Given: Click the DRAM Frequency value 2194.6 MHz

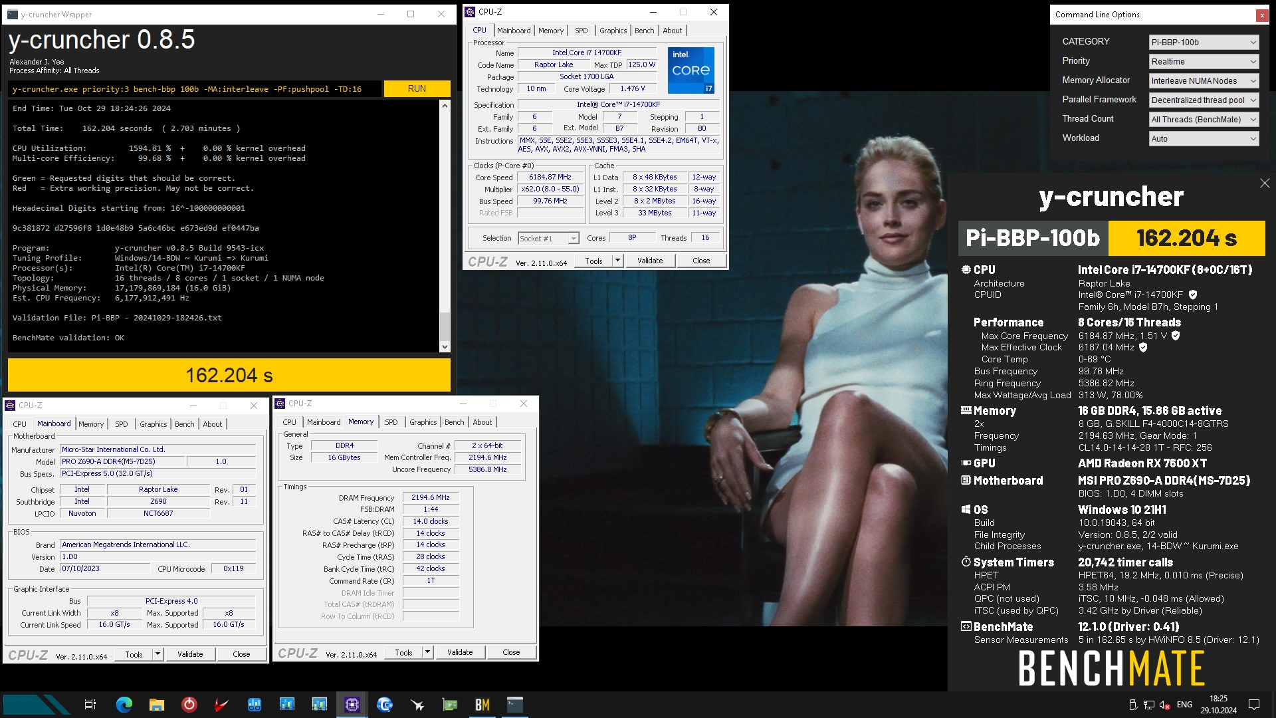Looking at the screenshot, I should [x=431, y=497].
